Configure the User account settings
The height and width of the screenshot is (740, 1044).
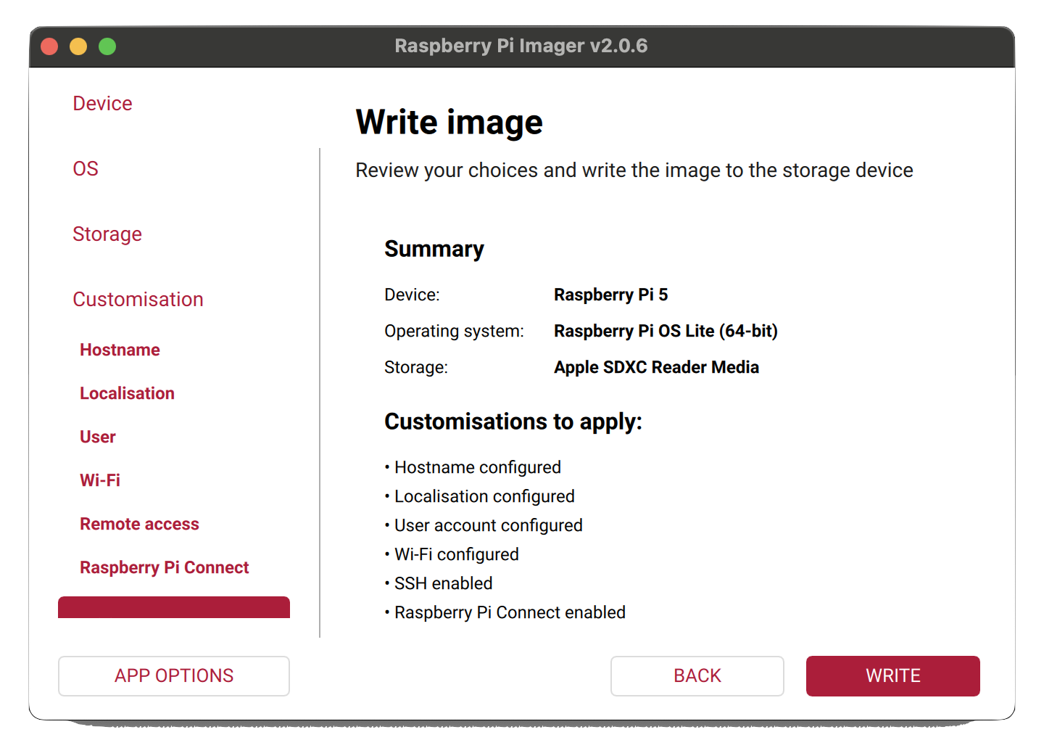pyautogui.click(x=97, y=437)
